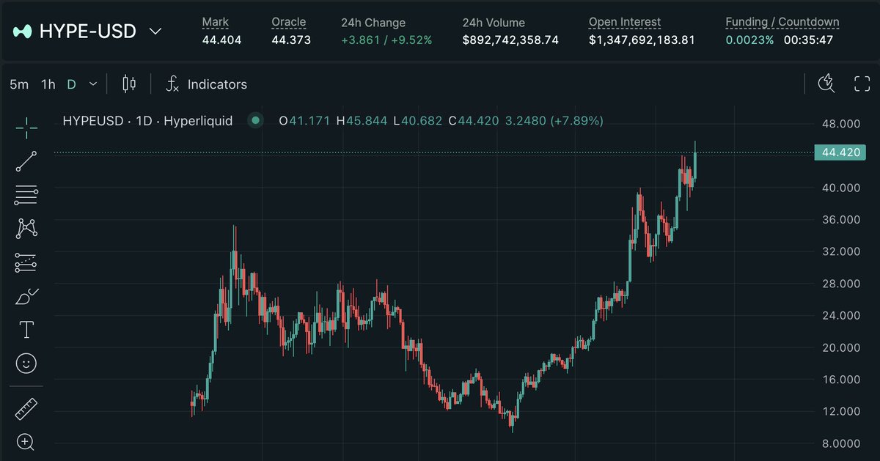
Task: Select the measure ruler tool
Action: click(26, 407)
